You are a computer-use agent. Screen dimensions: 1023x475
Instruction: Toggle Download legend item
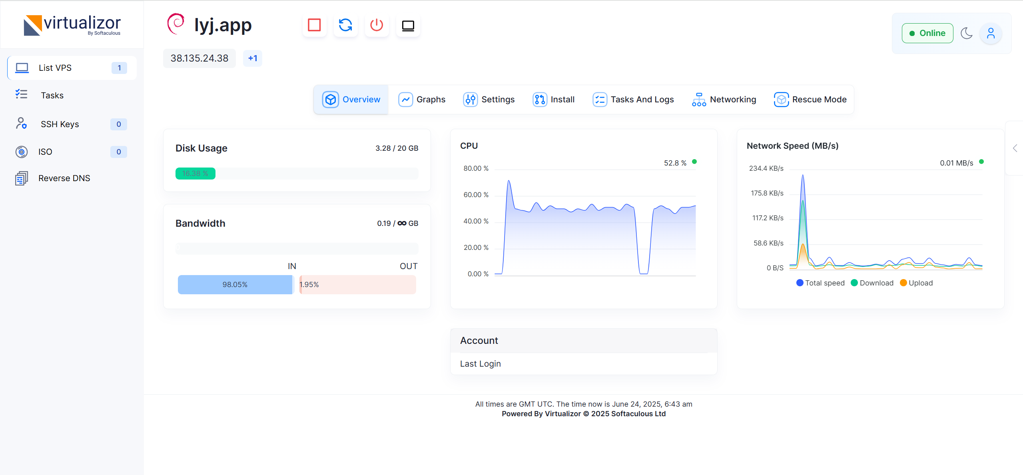tap(872, 283)
